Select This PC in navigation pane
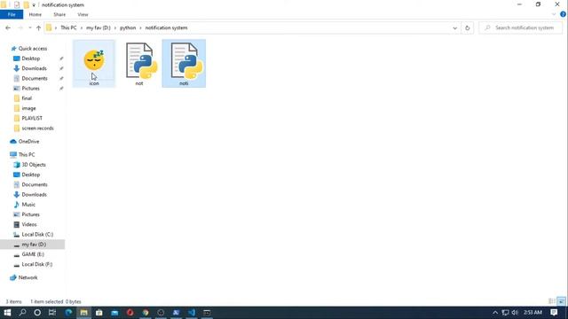The width and height of the screenshot is (568, 319). click(27, 154)
